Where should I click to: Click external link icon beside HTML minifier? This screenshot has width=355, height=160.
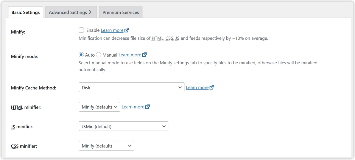click(147, 107)
